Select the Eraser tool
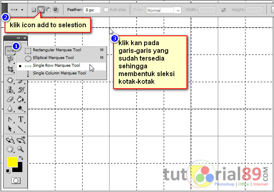Screen dimensions: 274x192 (11, 99)
